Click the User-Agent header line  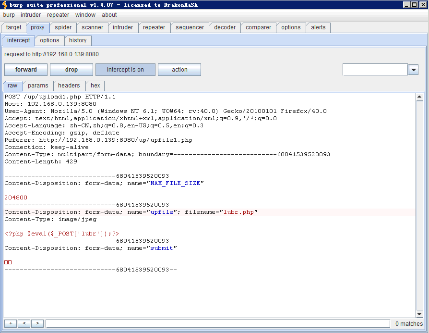[x=166, y=111]
